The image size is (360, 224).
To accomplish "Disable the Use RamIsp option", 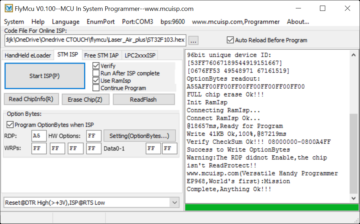I will click(x=96, y=81).
